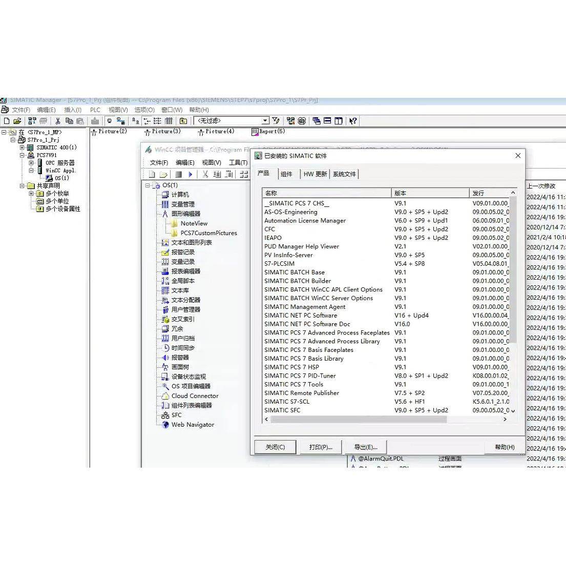This screenshot has width=566, height=566.
Task: Click the Copy icon in SIMATIC Manager toolbar
Action: (69, 121)
